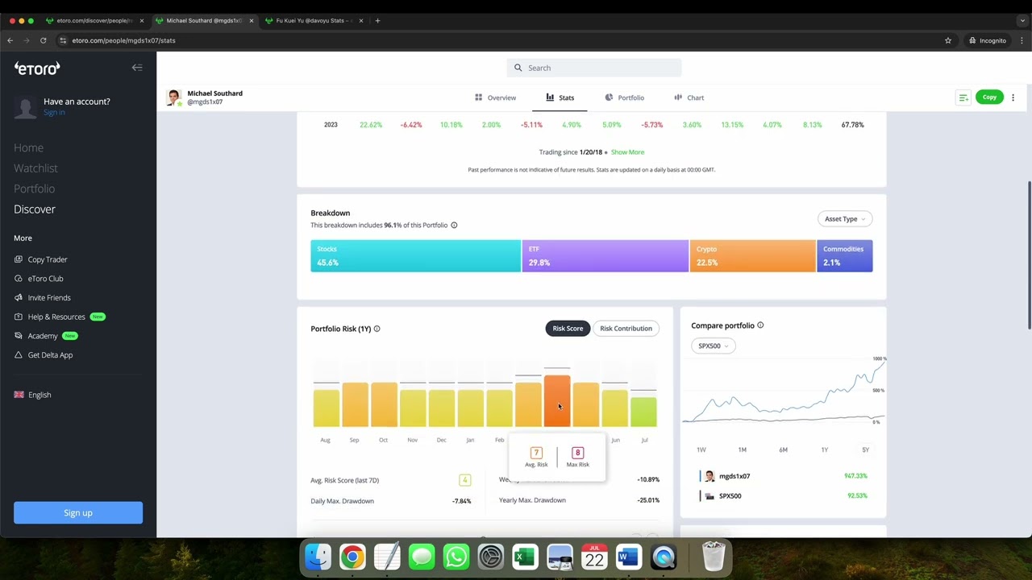Bookmark this page with the star icon
The height and width of the screenshot is (580, 1032).
click(x=948, y=40)
